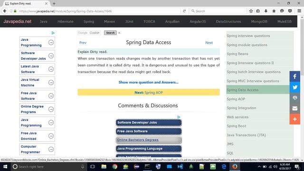Expand the Online Degree Programs ad arrow
This screenshot has width=304, height=171.
[x=51, y=109]
